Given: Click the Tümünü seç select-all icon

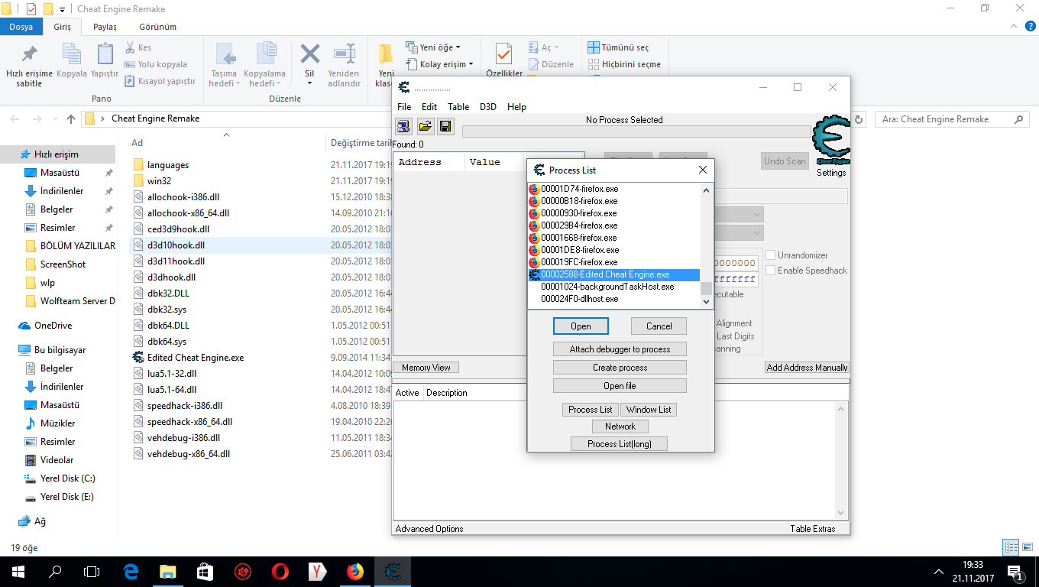Looking at the screenshot, I should 594,47.
